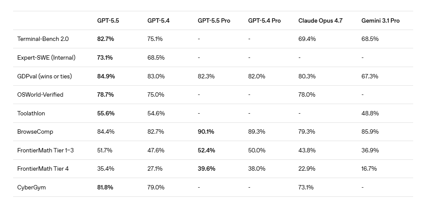Viewport: 428px width, 209px height.
Task: Select the Terminal-Bench 2.0 row label
Action: [x=43, y=39]
